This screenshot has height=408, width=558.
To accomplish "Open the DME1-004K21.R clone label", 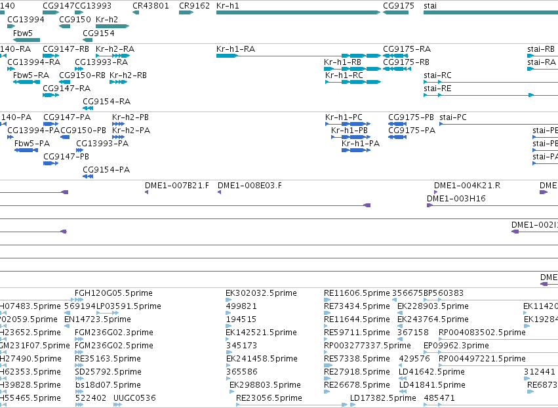I will click(467, 186).
